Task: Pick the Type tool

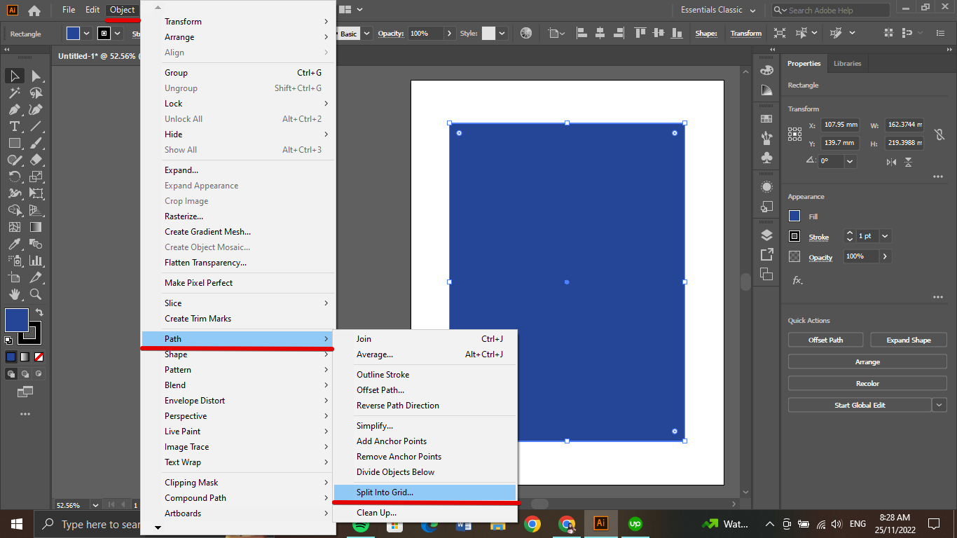Action: point(14,126)
